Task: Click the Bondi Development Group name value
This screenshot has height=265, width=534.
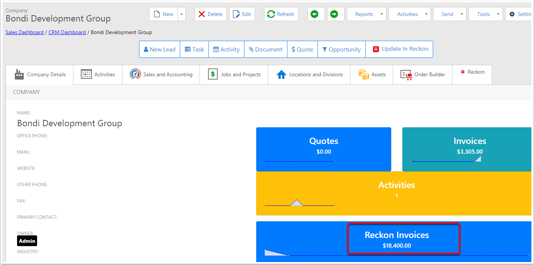Action: click(x=70, y=123)
